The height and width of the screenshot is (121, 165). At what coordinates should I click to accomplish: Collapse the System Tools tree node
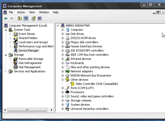[x=6, y=30]
